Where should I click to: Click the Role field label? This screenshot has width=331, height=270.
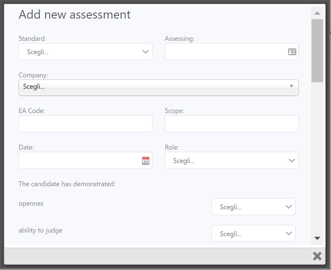coord(172,147)
